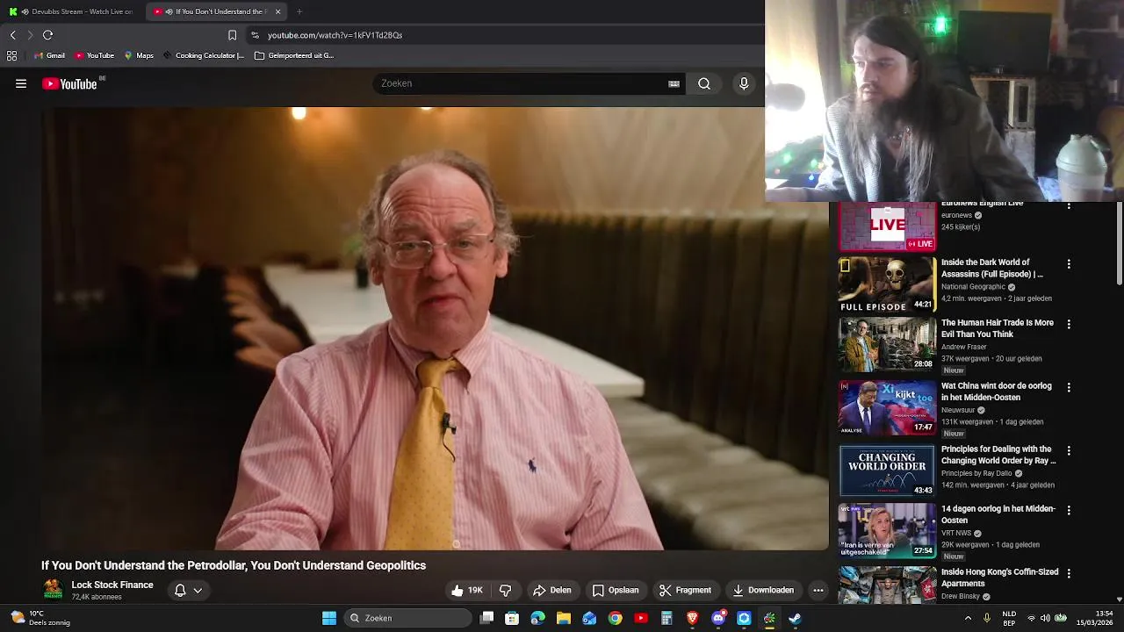Open options for Changing World Order video
1124x632 pixels.
(x=1069, y=450)
